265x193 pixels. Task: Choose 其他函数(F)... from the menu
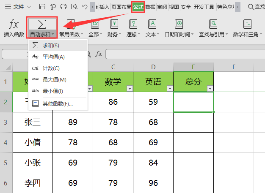coord(58,103)
